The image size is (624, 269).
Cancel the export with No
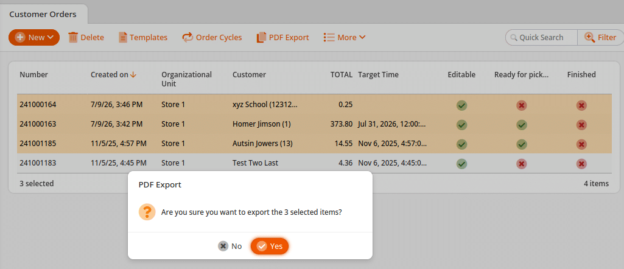pyautogui.click(x=230, y=246)
